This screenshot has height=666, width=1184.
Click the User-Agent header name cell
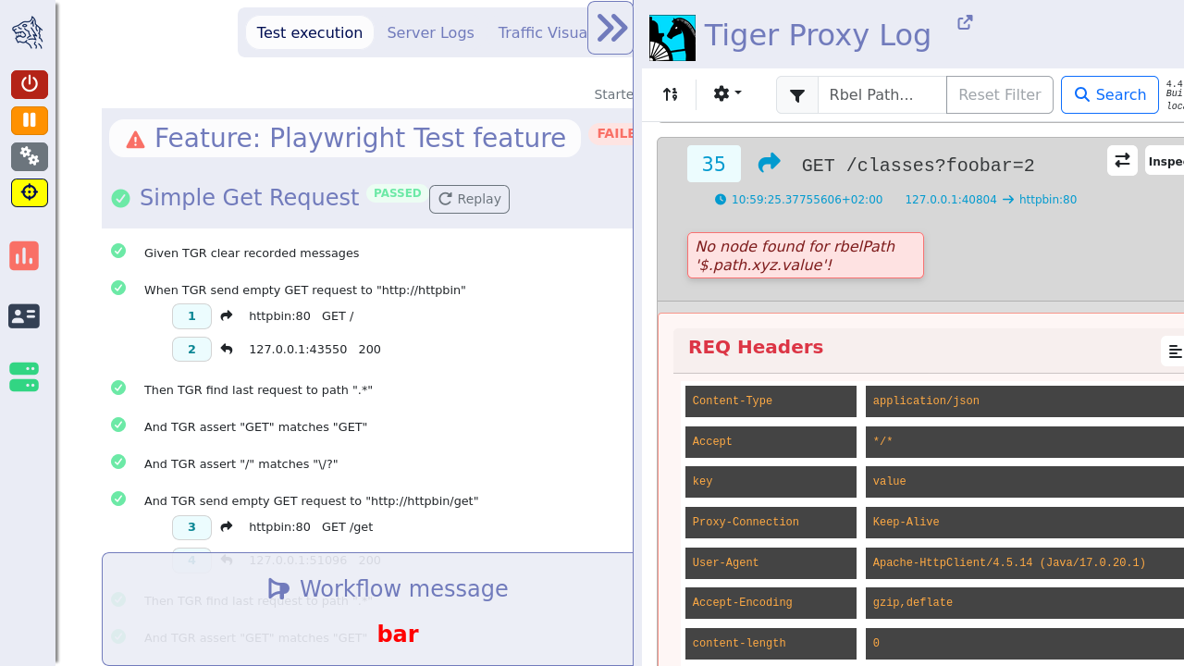coord(771,562)
